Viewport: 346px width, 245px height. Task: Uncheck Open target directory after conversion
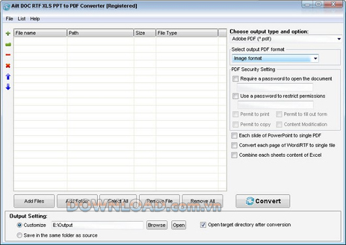(x=203, y=225)
